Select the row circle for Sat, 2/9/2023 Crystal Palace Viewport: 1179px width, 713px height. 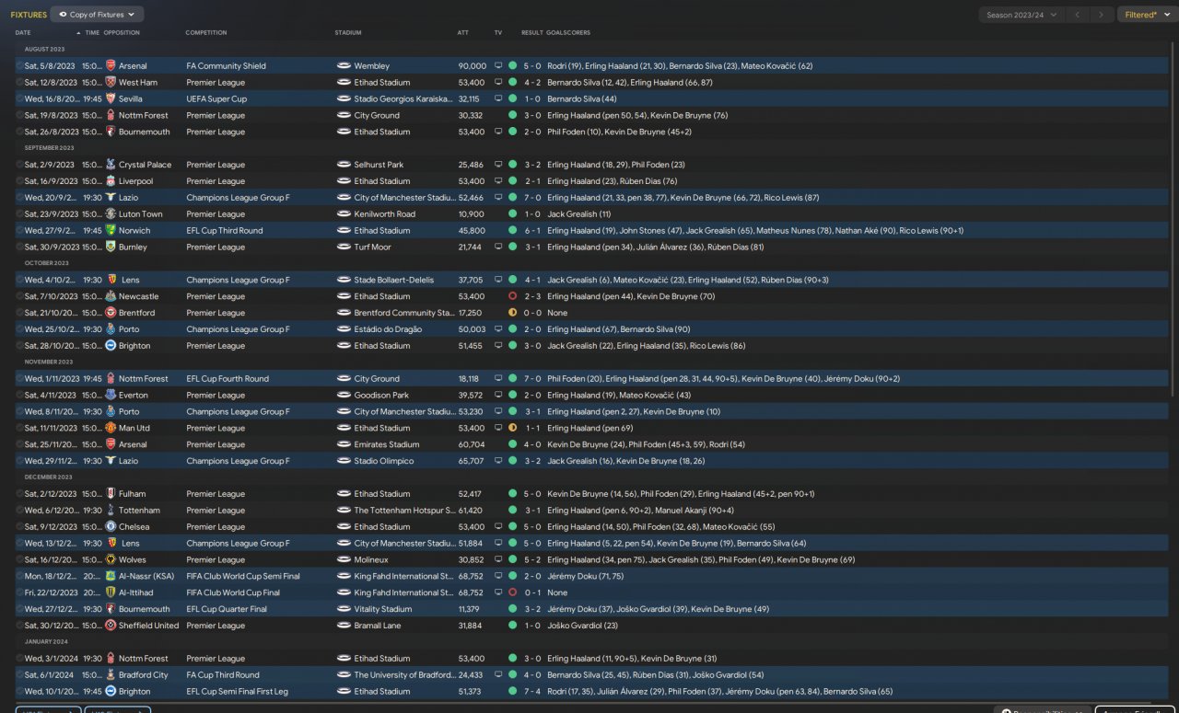tap(19, 165)
